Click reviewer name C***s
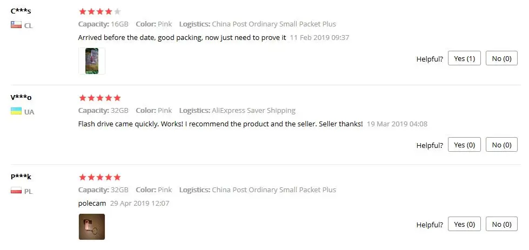 [x=21, y=11]
